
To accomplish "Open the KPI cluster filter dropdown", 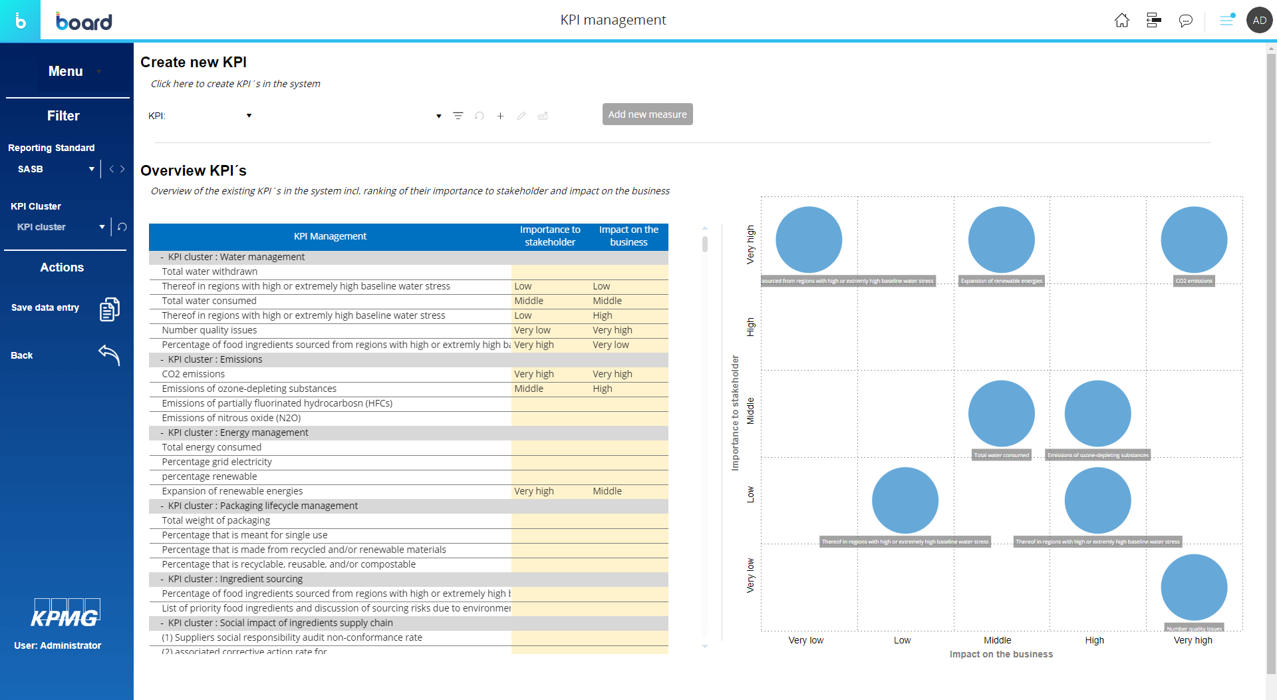I will [102, 227].
